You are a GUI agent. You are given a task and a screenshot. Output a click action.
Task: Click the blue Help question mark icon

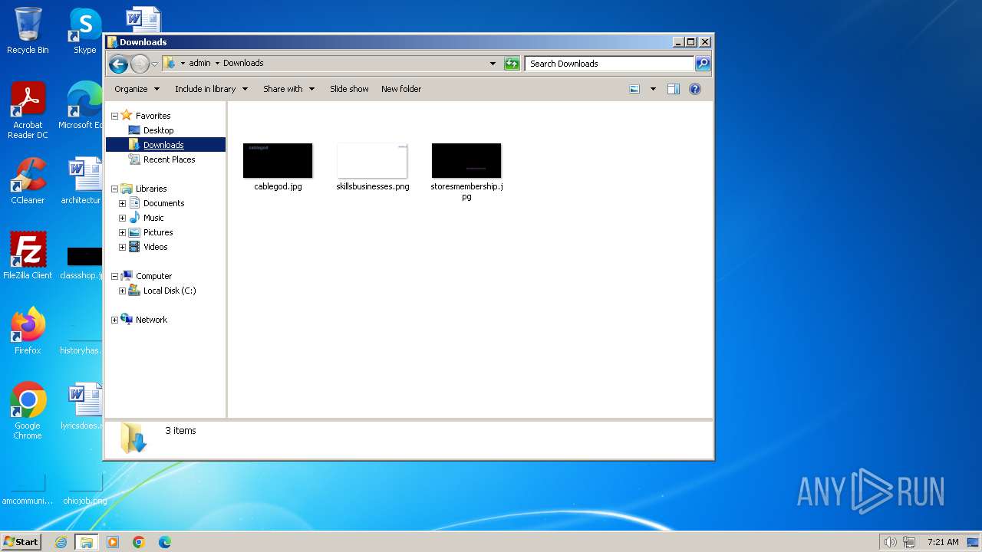tap(695, 89)
